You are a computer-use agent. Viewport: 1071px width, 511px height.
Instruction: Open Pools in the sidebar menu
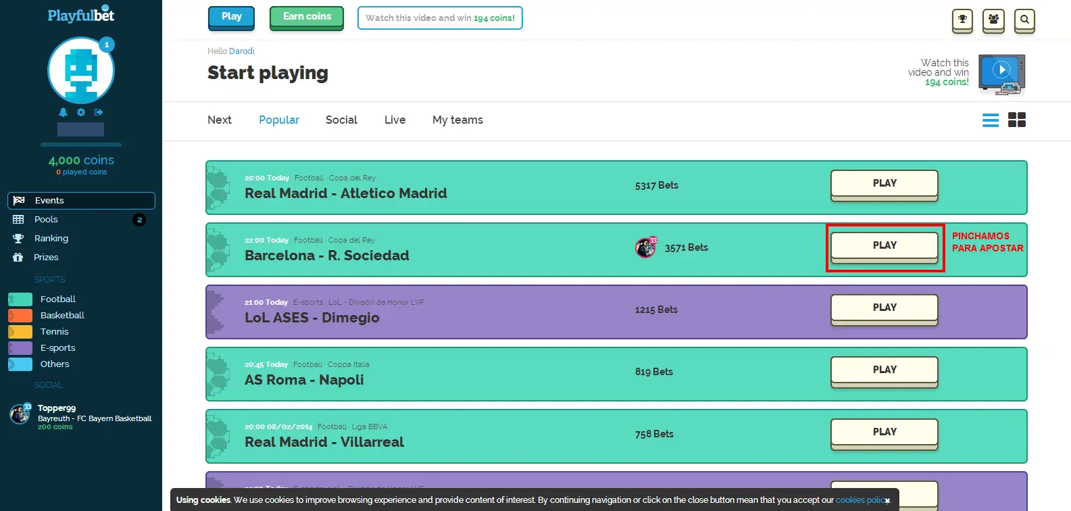click(x=46, y=220)
